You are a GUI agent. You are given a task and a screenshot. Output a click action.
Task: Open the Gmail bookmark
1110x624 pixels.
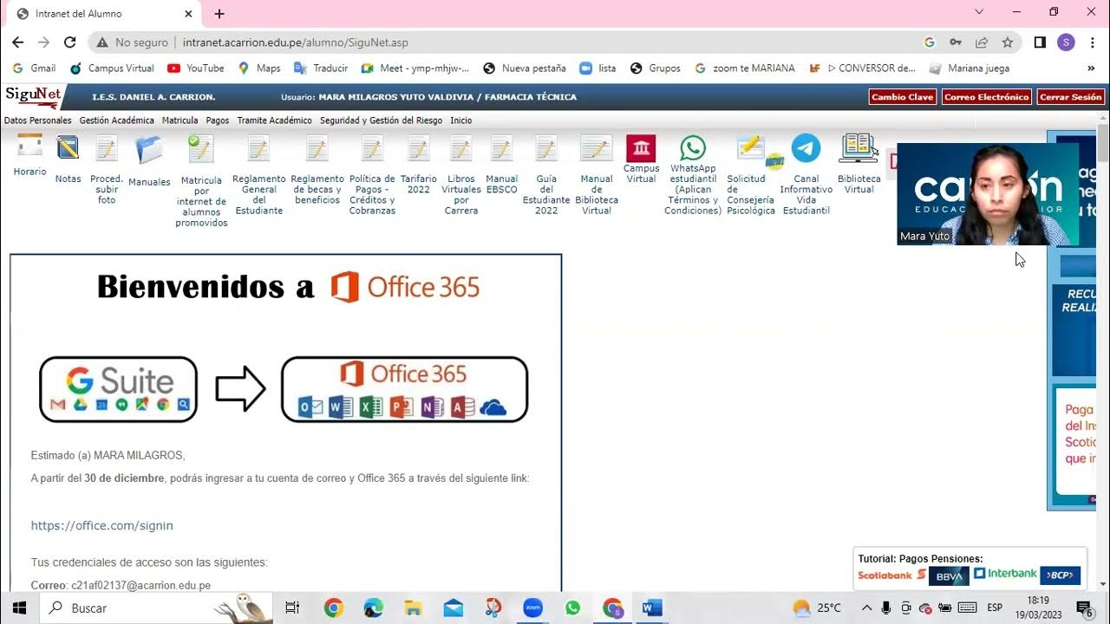(35, 68)
